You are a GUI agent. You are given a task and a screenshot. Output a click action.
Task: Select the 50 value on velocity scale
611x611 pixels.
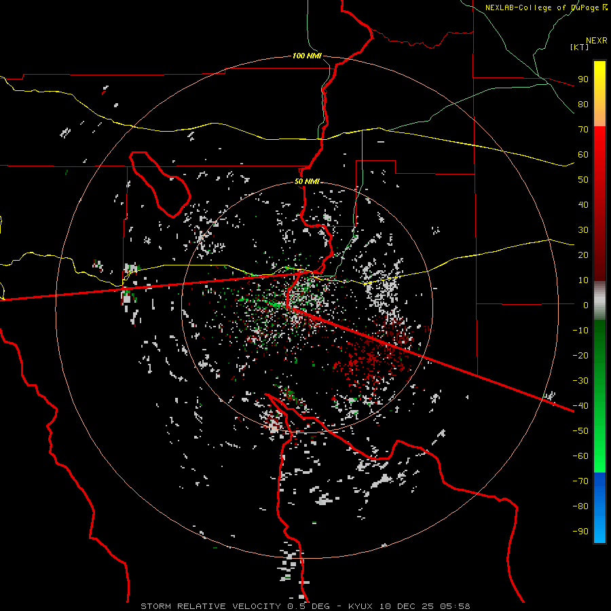[x=583, y=180]
